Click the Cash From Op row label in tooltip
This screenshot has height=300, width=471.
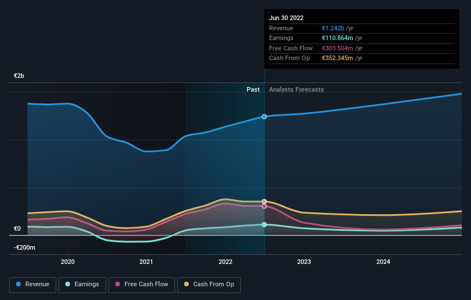289,58
